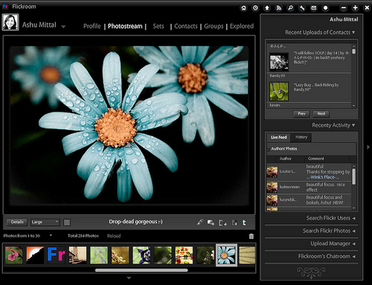Click the thumbnail strip horizontal scrollbar
The height and width of the screenshot is (285, 372).
[x=141, y=270]
